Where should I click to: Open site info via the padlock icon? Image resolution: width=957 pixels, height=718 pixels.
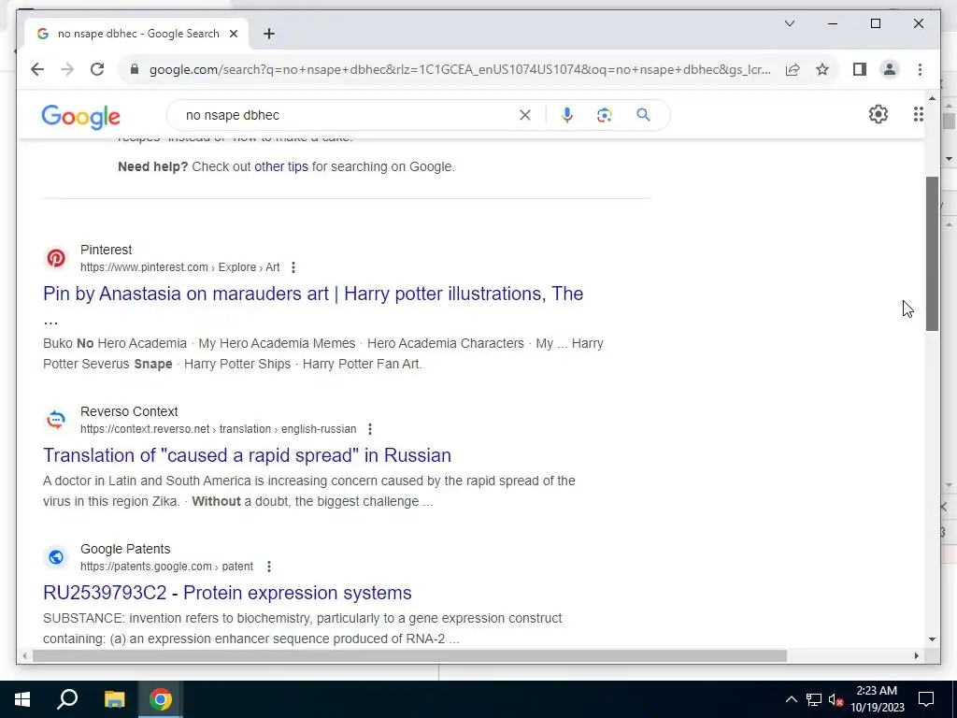pyautogui.click(x=135, y=69)
